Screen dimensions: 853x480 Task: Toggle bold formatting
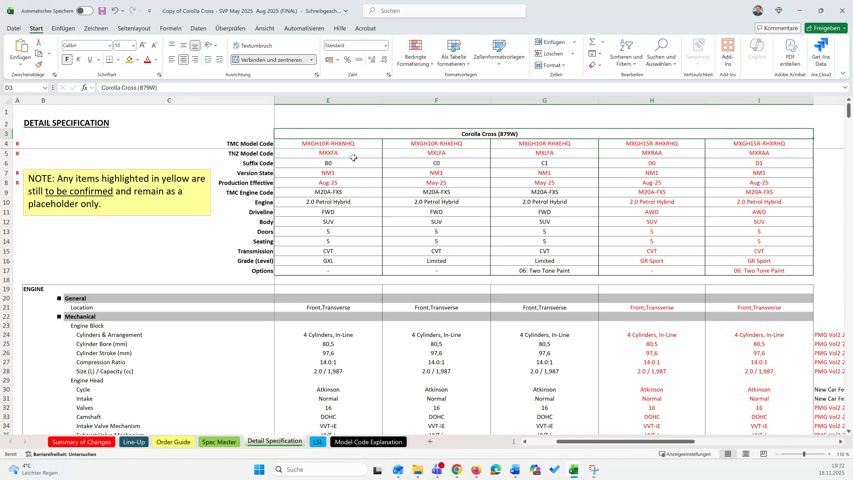67,59
